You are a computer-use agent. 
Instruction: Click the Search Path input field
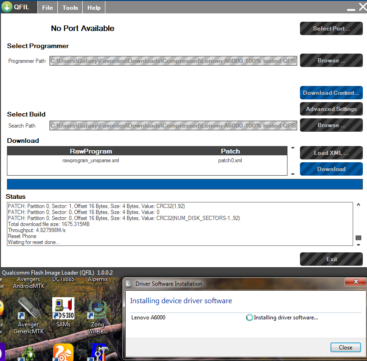pos(173,125)
